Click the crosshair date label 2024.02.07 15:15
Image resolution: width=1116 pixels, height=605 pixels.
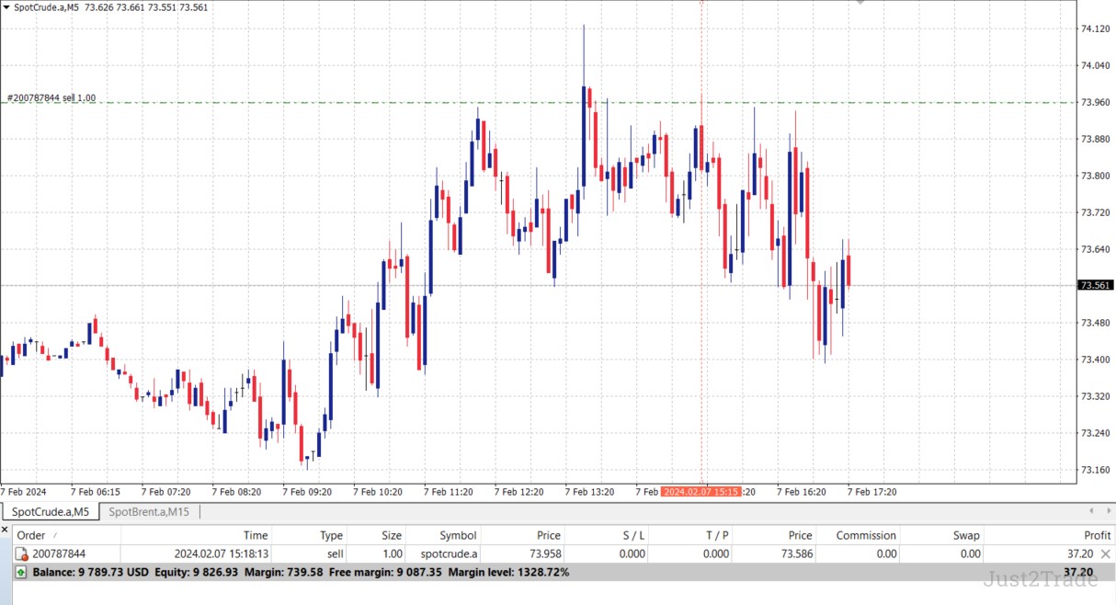click(700, 492)
